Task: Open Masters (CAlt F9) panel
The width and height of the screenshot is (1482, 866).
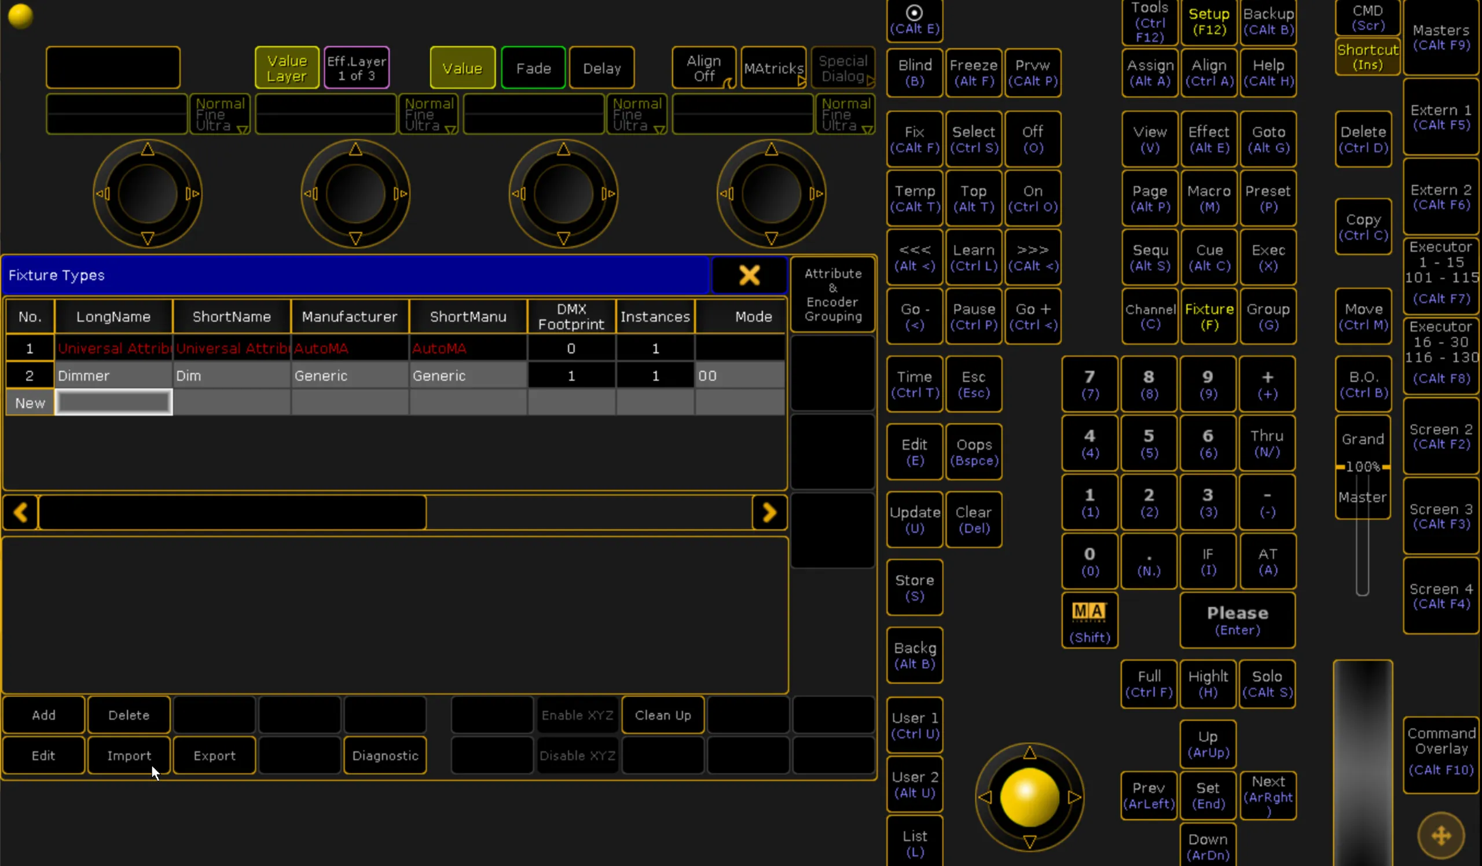Action: (x=1441, y=37)
